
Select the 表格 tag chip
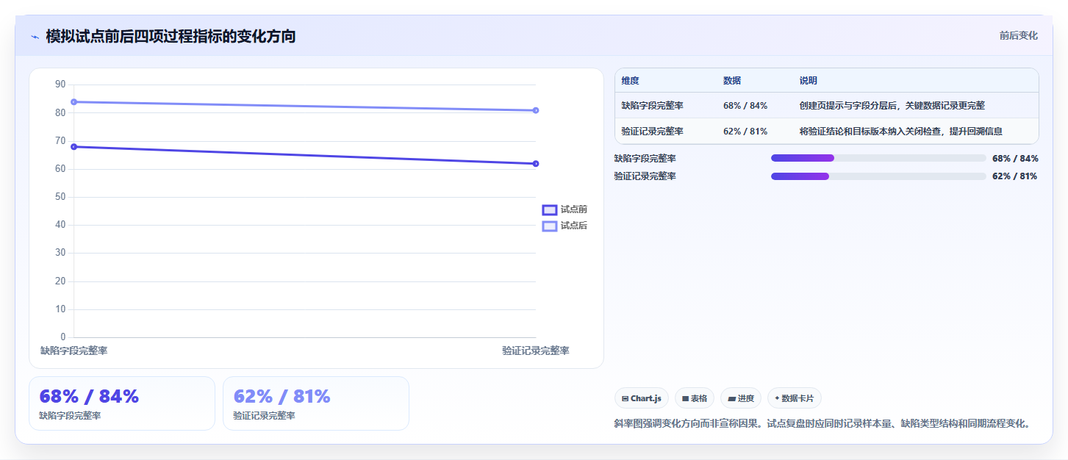[x=695, y=398]
